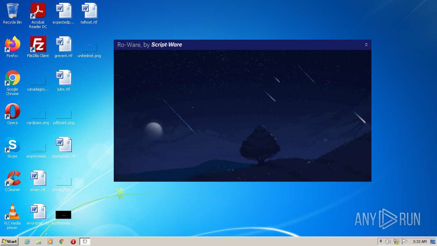The image size is (437, 246).
Task: Show hidden system tray icons
Action: (x=381, y=242)
